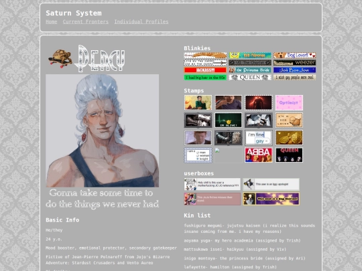
Task: Click the red glowing figure stamp
Action: pyautogui.click(x=259, y=102)
